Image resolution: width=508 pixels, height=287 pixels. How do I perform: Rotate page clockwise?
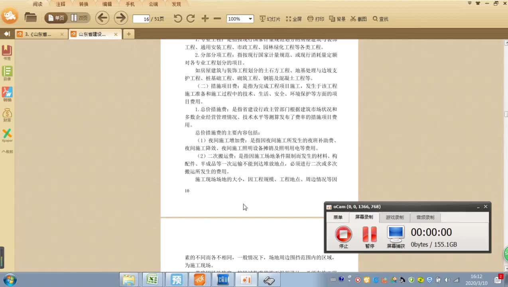191,18
